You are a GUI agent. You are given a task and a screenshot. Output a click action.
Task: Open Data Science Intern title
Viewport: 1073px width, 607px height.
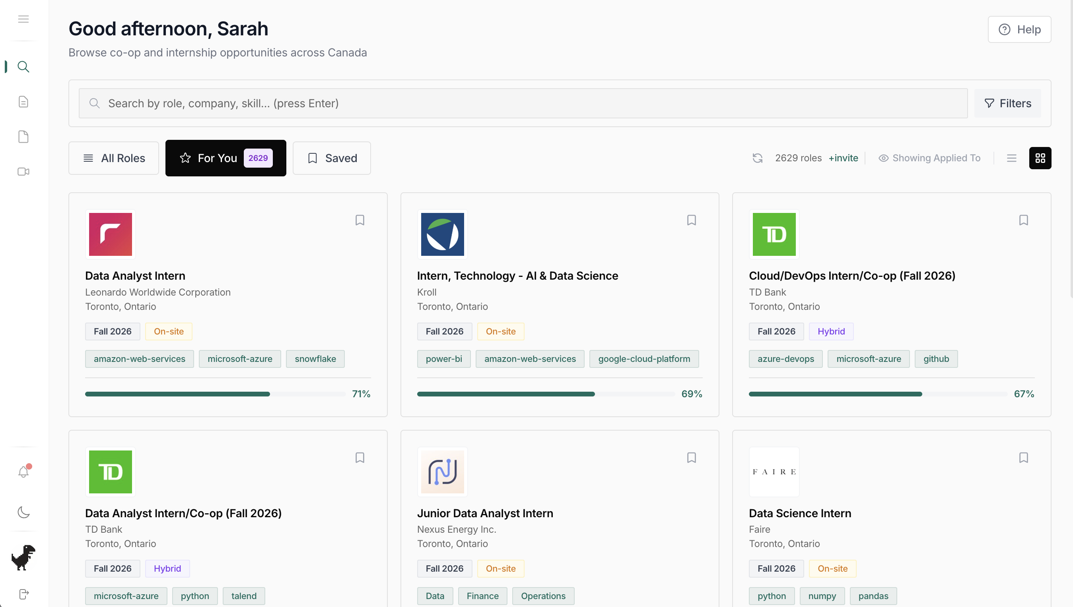[800, 513]
